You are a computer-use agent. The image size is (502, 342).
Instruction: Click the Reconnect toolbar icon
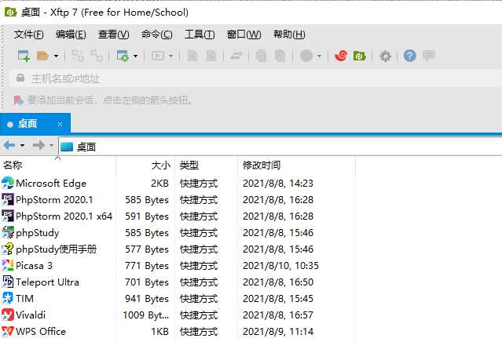click(x=78, y=56)
